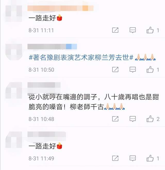The height and width of the screenshot is (170, 165).
Task: Like the 8-31 10:48 comment
Action: point(150,119)
